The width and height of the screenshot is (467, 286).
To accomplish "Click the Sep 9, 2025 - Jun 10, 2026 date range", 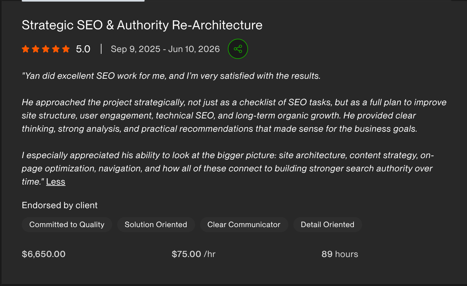I will (x=165, y=49).
